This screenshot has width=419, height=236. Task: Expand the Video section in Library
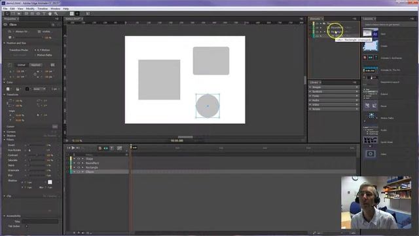310,105
